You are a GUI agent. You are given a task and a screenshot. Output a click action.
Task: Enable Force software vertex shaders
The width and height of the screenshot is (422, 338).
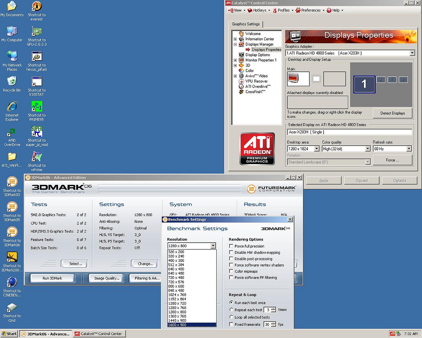(231, 265)
